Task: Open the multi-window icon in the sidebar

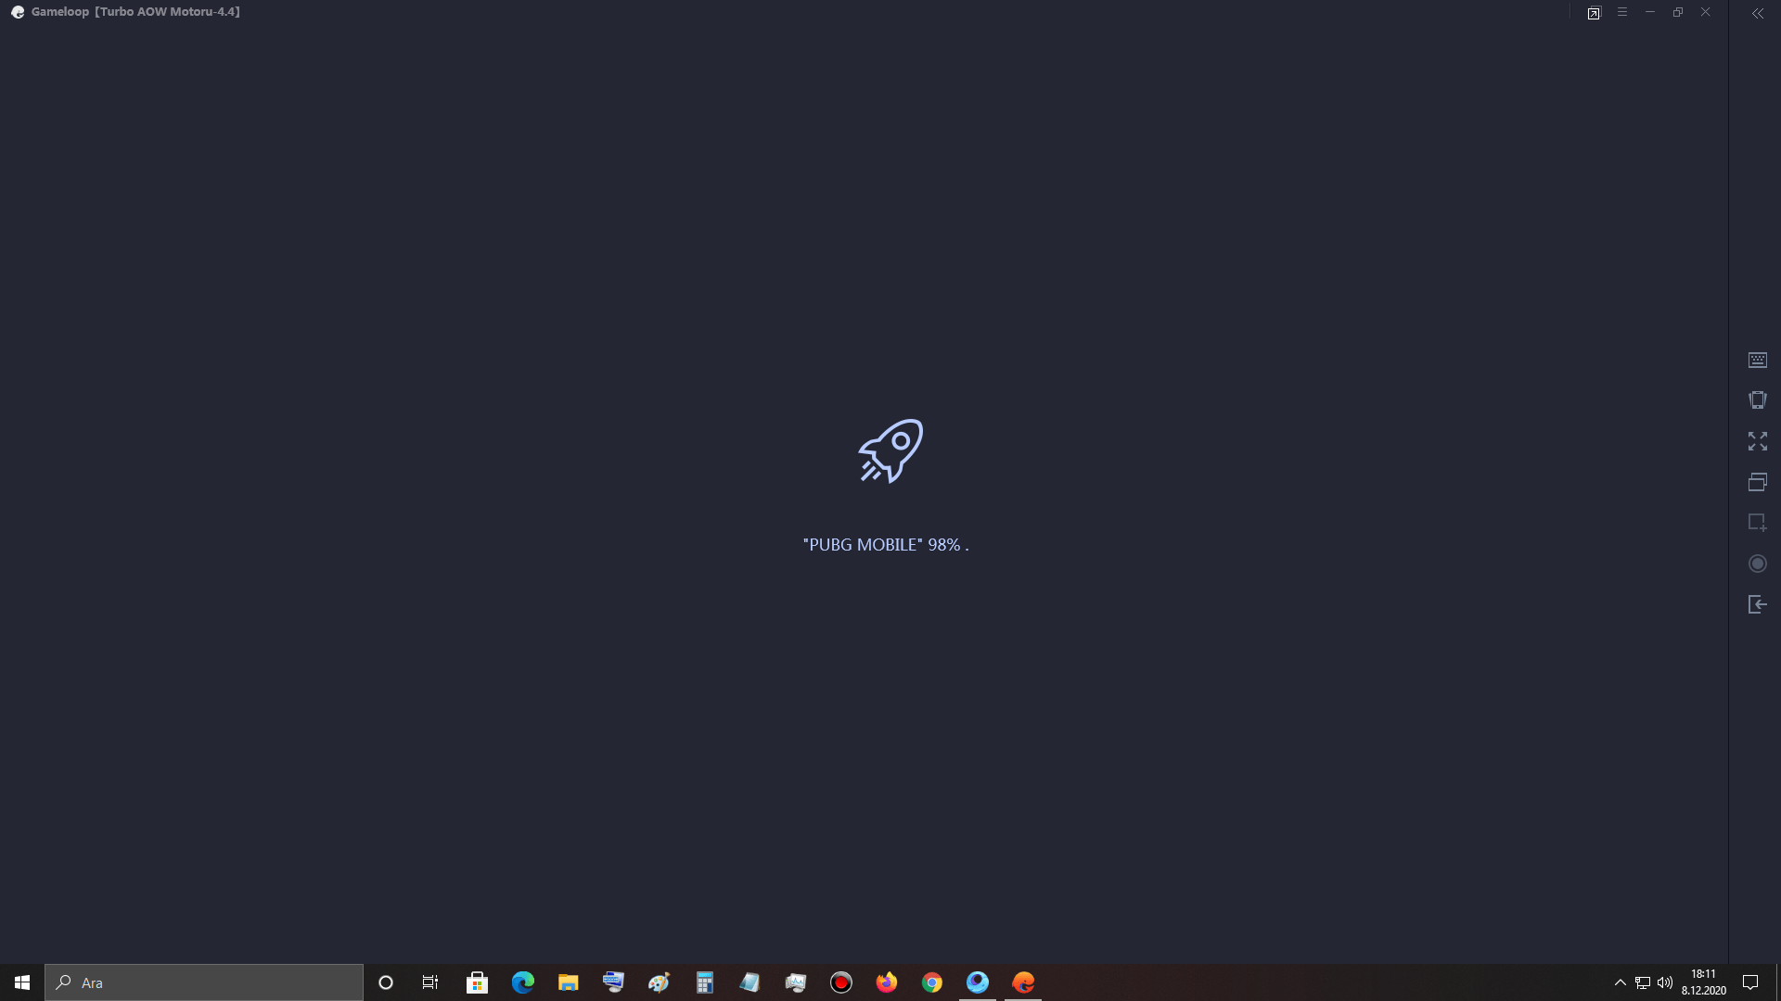Action: (1757, 482)
